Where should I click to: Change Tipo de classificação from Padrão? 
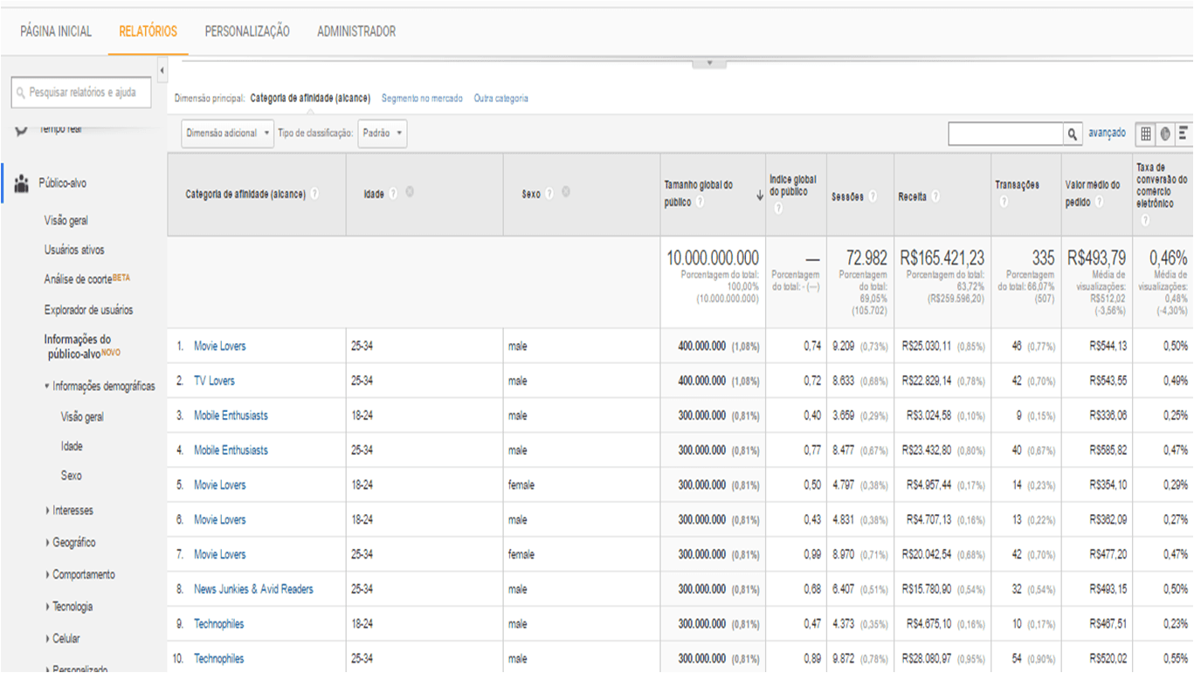click(382, 133)
